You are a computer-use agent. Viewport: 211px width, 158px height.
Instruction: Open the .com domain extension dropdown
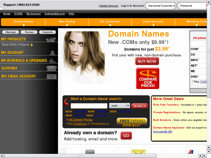click(x=120, y=106)
